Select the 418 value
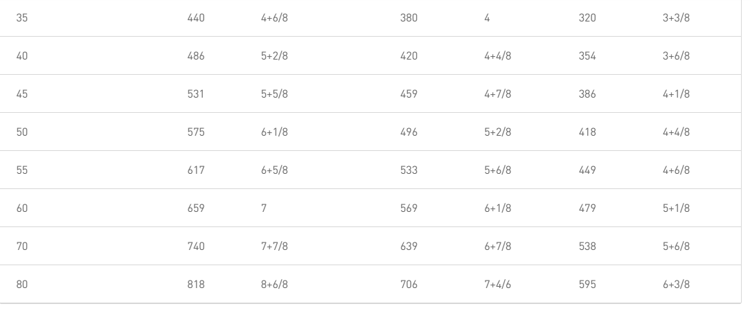 click(x=587, y=132)
